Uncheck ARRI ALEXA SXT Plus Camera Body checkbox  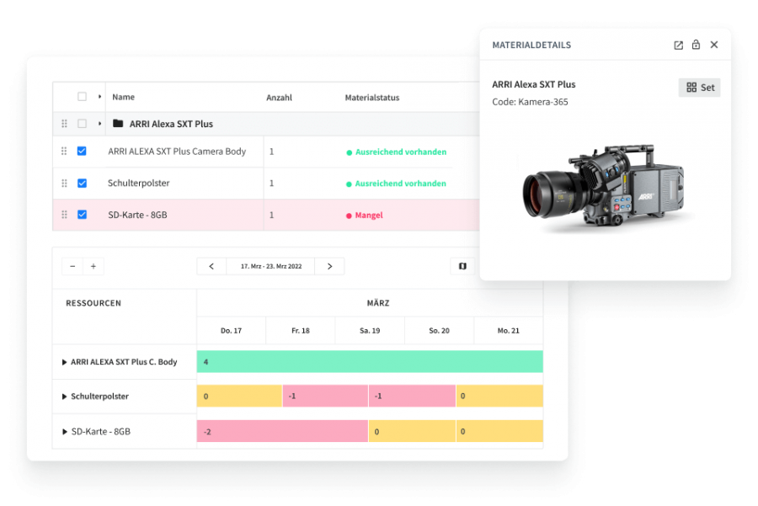[82, 152]
